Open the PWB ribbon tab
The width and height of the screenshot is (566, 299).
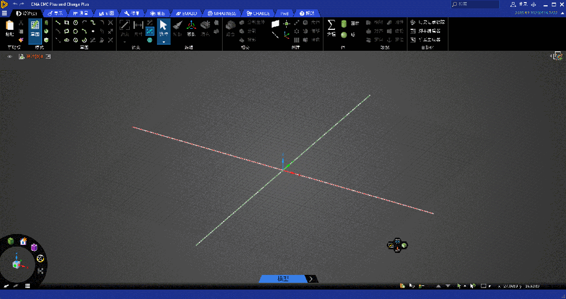pyautogui.click(x=285, y=13)
